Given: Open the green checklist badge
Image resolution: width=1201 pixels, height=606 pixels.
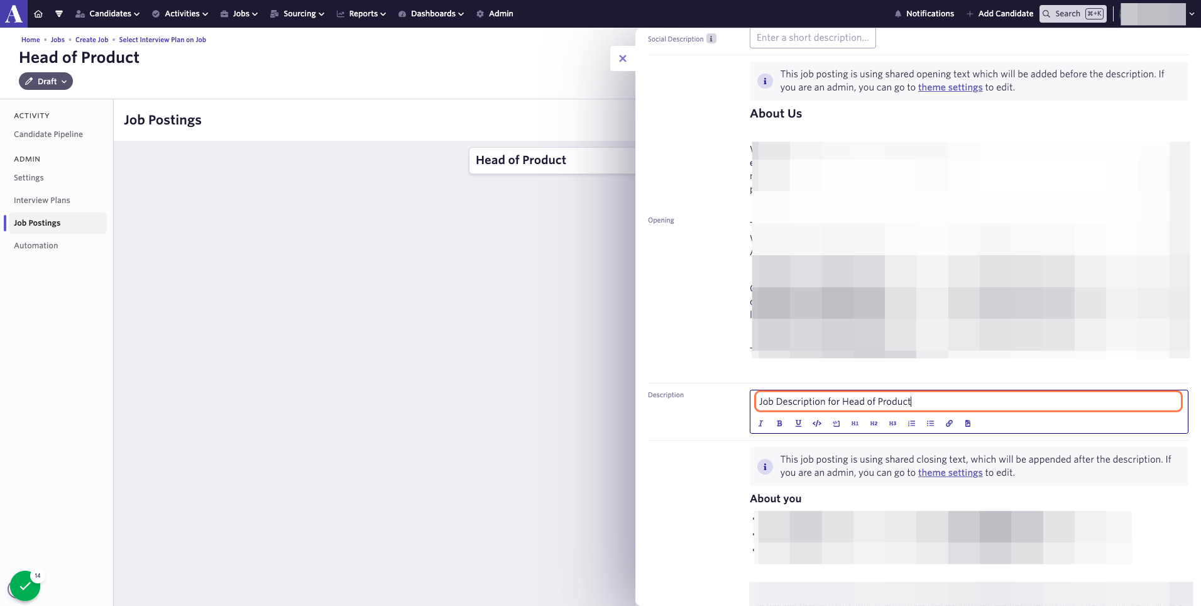Looking at the screenshot, I should pos(25,586).
